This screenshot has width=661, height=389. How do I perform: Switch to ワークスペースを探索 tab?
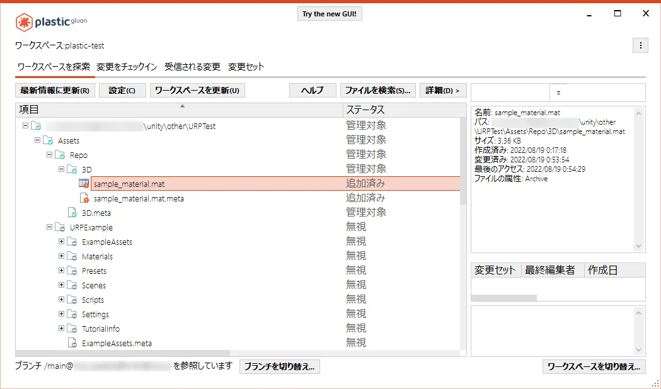pos(54,67)
